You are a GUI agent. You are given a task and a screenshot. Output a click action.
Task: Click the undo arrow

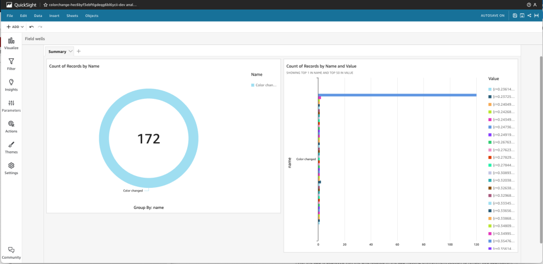click(31, 26)
